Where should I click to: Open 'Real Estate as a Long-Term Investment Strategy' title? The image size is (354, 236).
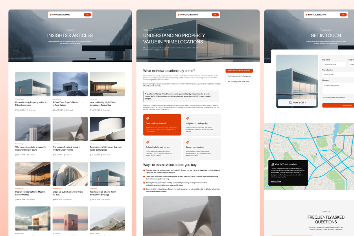[103, 193]
